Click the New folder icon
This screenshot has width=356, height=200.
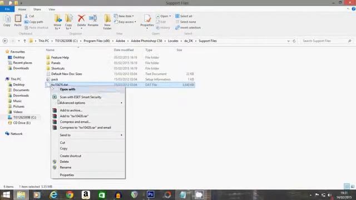tap(107, 18)
